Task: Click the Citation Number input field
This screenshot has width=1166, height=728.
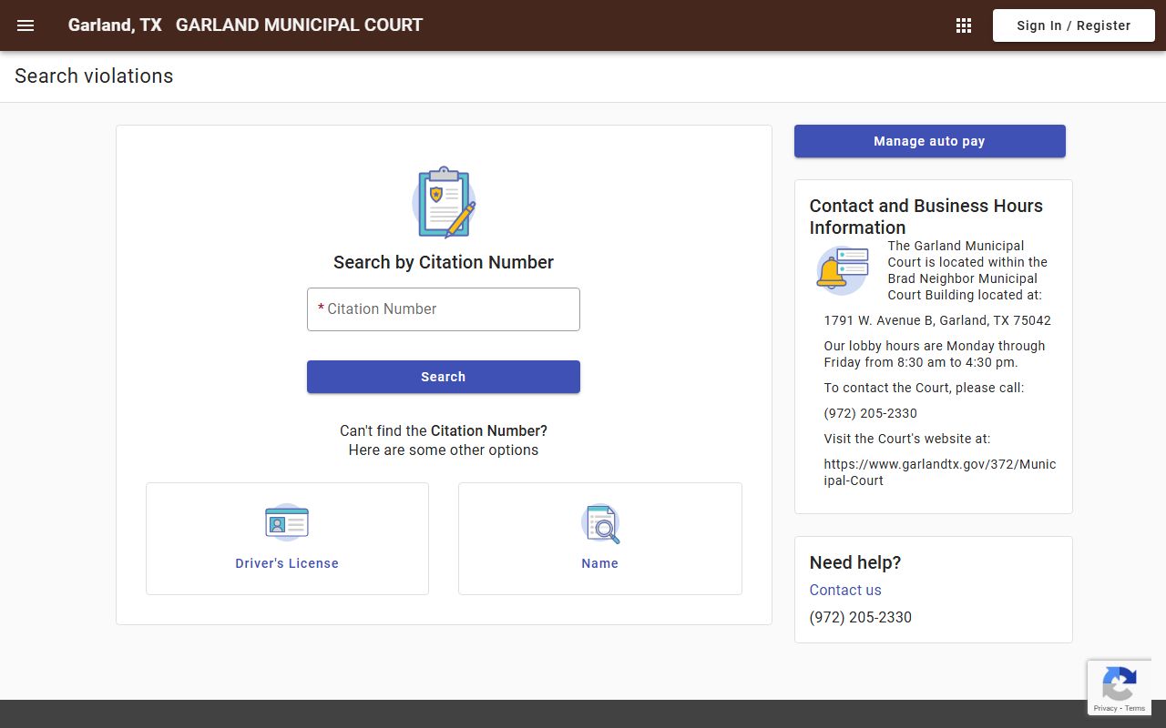Action: click(444, 309)
